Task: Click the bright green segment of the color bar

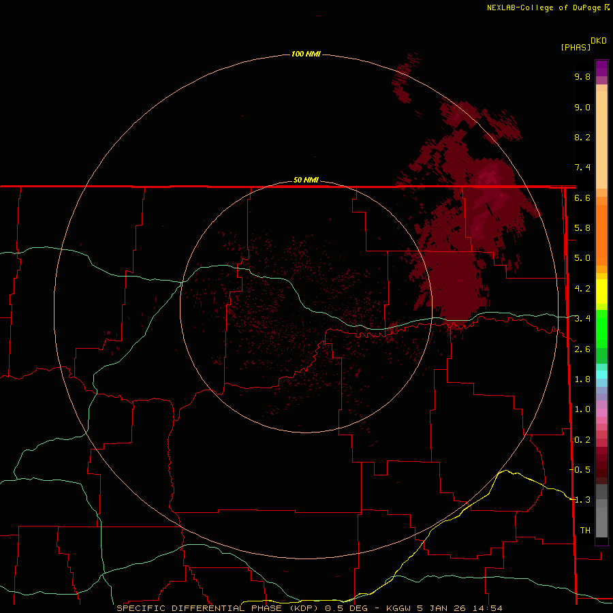Action: [x=601, y=328]
